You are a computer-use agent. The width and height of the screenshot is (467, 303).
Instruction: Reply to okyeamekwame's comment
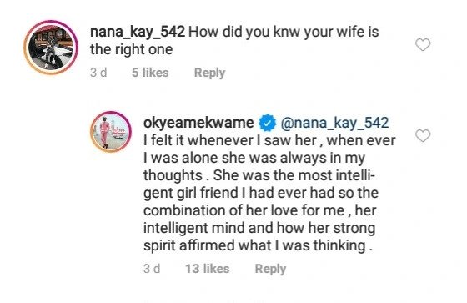[270, 269]
